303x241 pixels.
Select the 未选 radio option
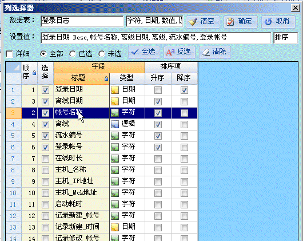point(102,54)
